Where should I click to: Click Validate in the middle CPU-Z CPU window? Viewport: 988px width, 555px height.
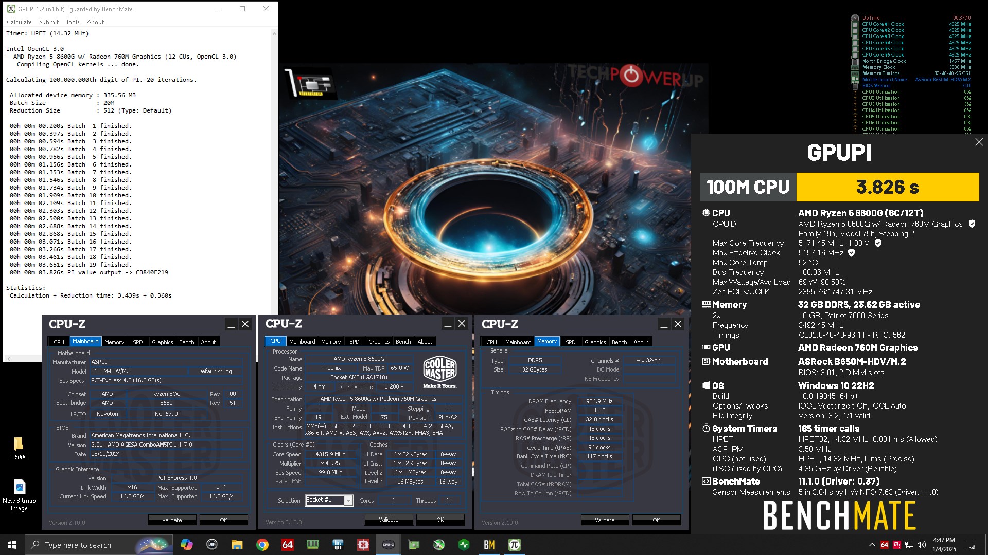coord(389,520)
